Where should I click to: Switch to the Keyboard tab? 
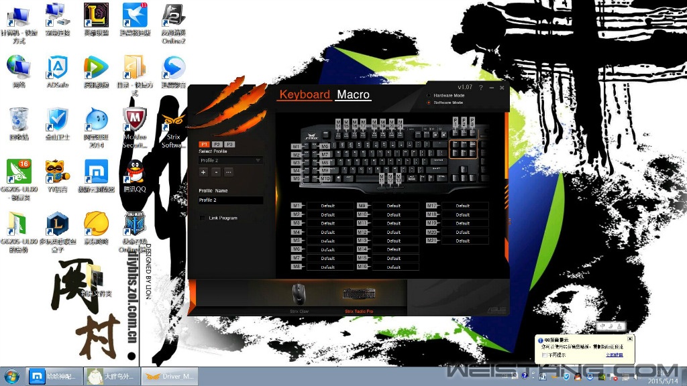[305, 94]
